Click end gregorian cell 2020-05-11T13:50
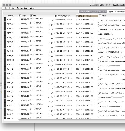This screenshot has height=131, width=125. [85, 19]
